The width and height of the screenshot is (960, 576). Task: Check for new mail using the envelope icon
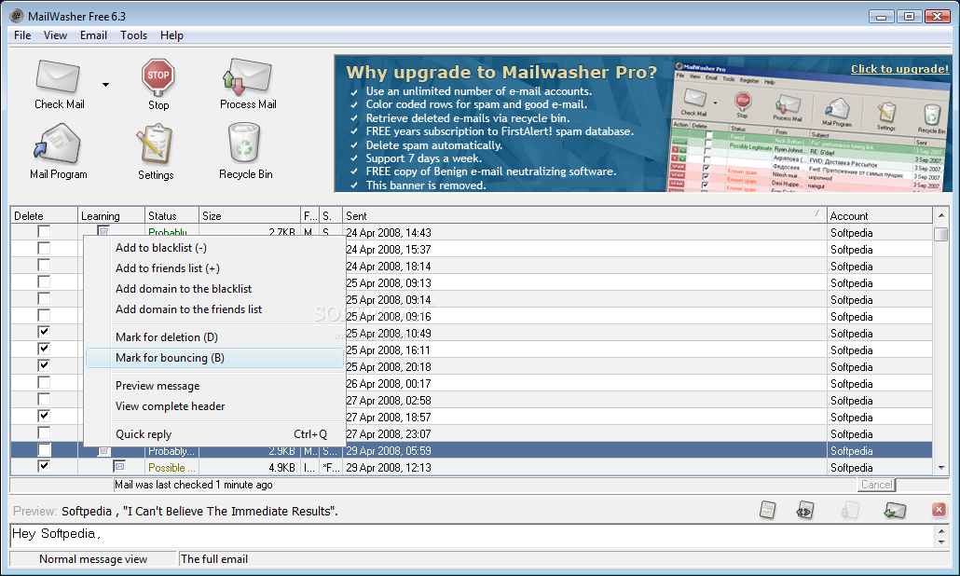pos(58,77)
